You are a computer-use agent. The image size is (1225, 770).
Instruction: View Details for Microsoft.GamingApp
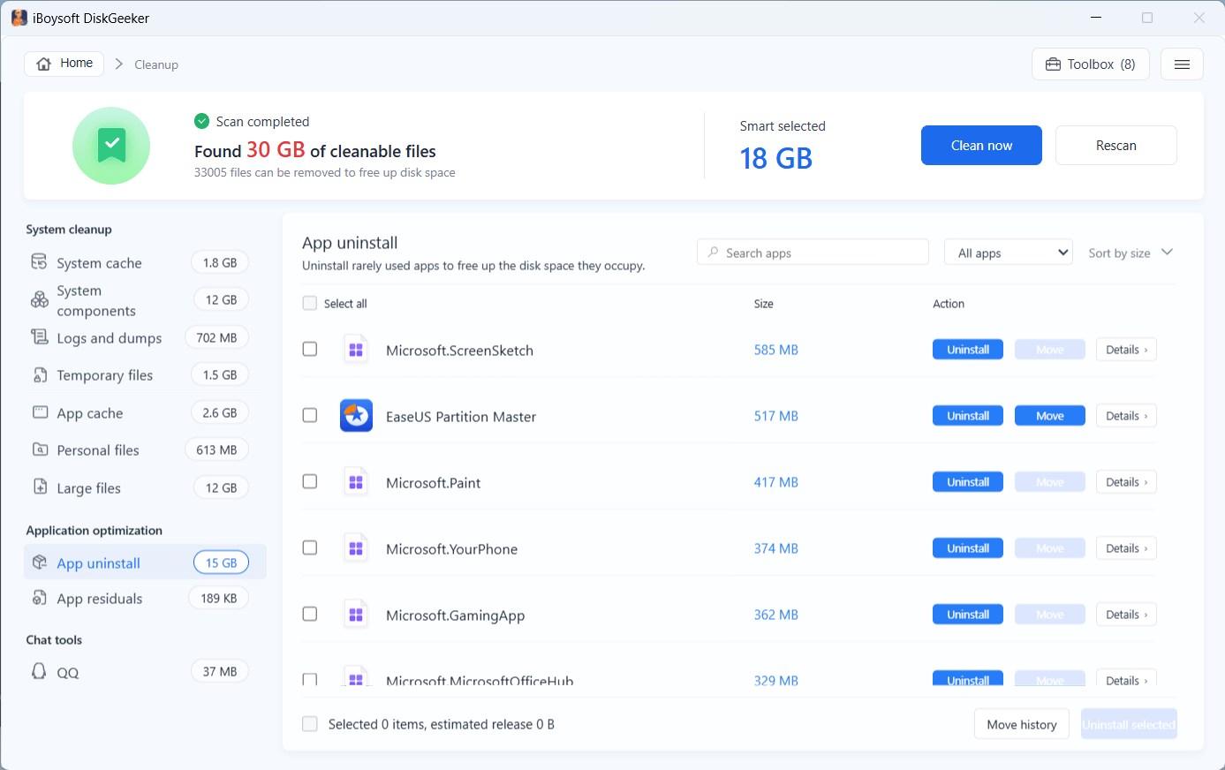coord(1126,615)
